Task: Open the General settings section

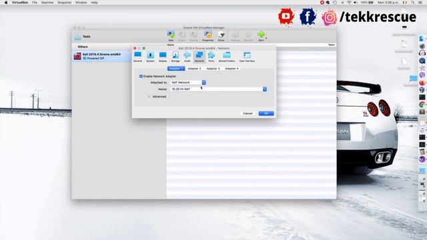Action: [137, 57]
